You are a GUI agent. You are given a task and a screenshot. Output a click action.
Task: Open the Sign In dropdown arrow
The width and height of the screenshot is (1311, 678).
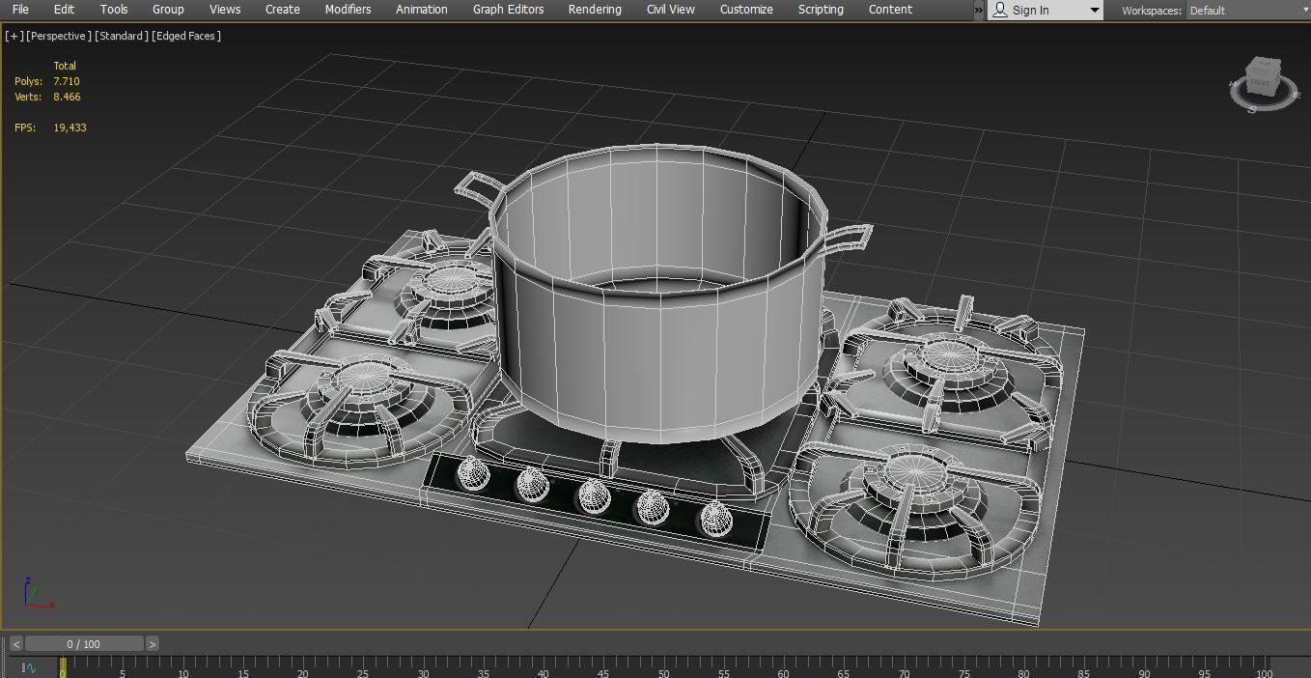[x=1094, y=10]
